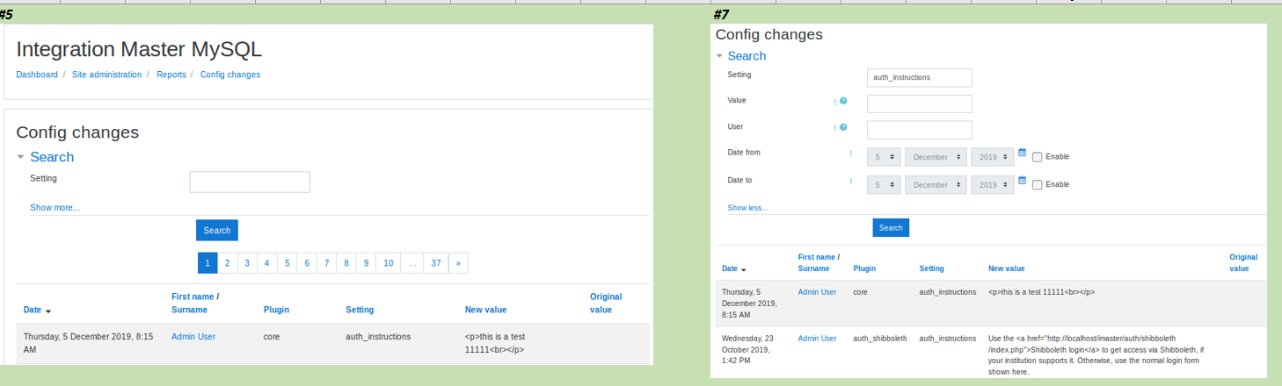Image resolution: width=1282 pixels, height=386 pixels.
Task: Open the Date from month dropdown
Action: click(x=936, y=157)
